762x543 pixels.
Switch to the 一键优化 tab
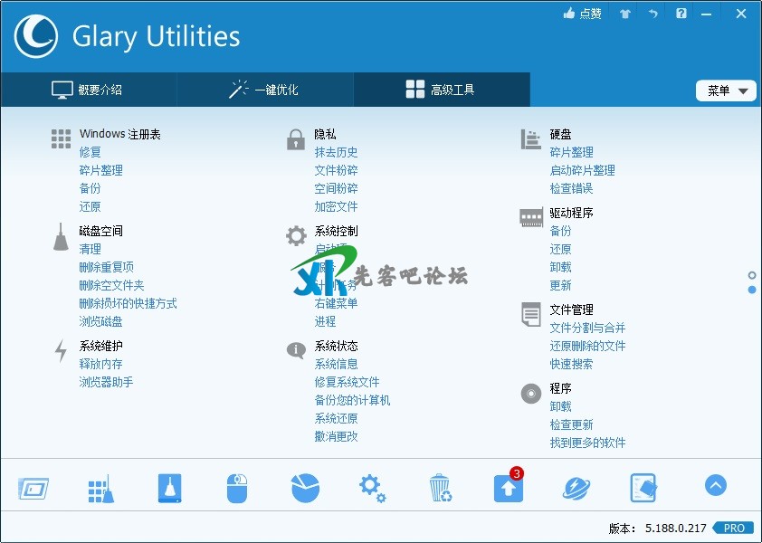point(264,90)
